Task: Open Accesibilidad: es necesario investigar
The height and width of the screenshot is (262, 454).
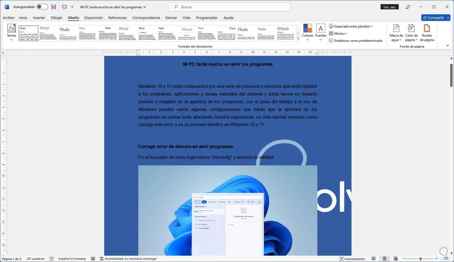Action: pyautogui.click(x=128, y=259)
